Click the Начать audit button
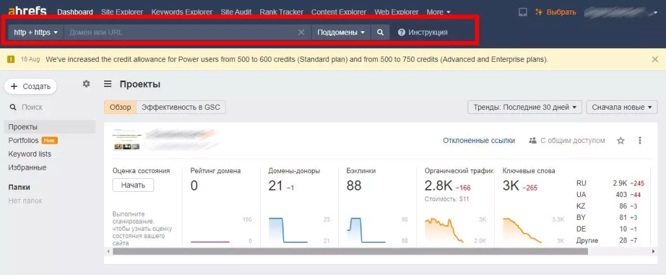The width and height of the screenshot is (666, 275). click(133, 185)
